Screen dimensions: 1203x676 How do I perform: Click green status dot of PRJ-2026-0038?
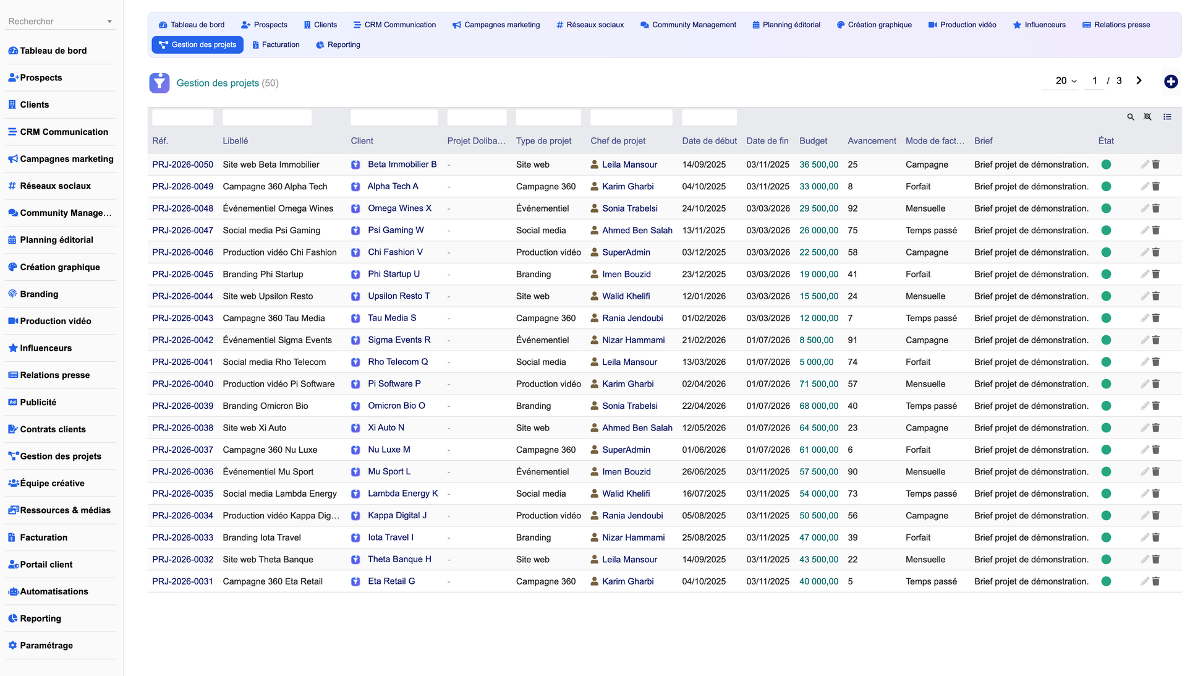click(1106, 428)
